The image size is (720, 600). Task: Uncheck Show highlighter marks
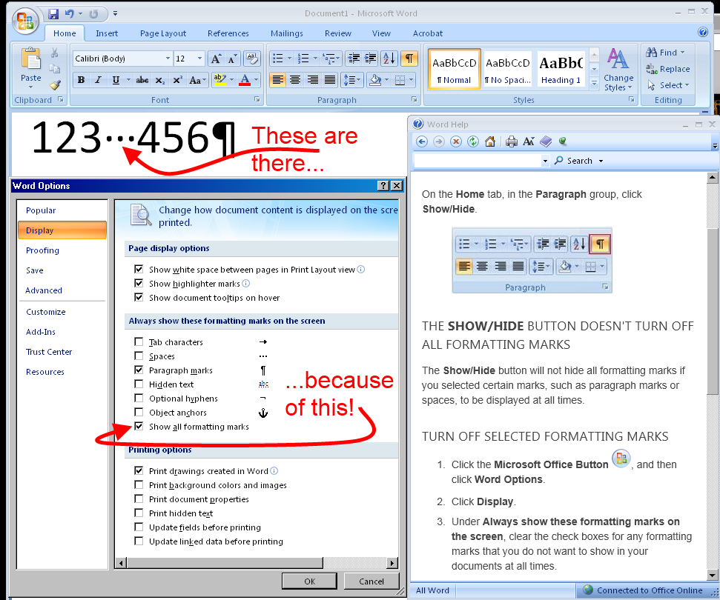tap(139, 284)
